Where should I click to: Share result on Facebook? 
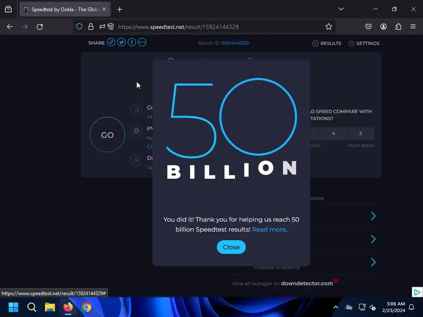tap(132, 43)
